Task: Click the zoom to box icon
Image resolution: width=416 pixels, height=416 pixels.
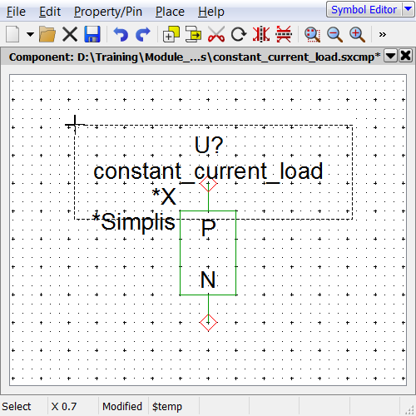Action: (x=312, y=34)
